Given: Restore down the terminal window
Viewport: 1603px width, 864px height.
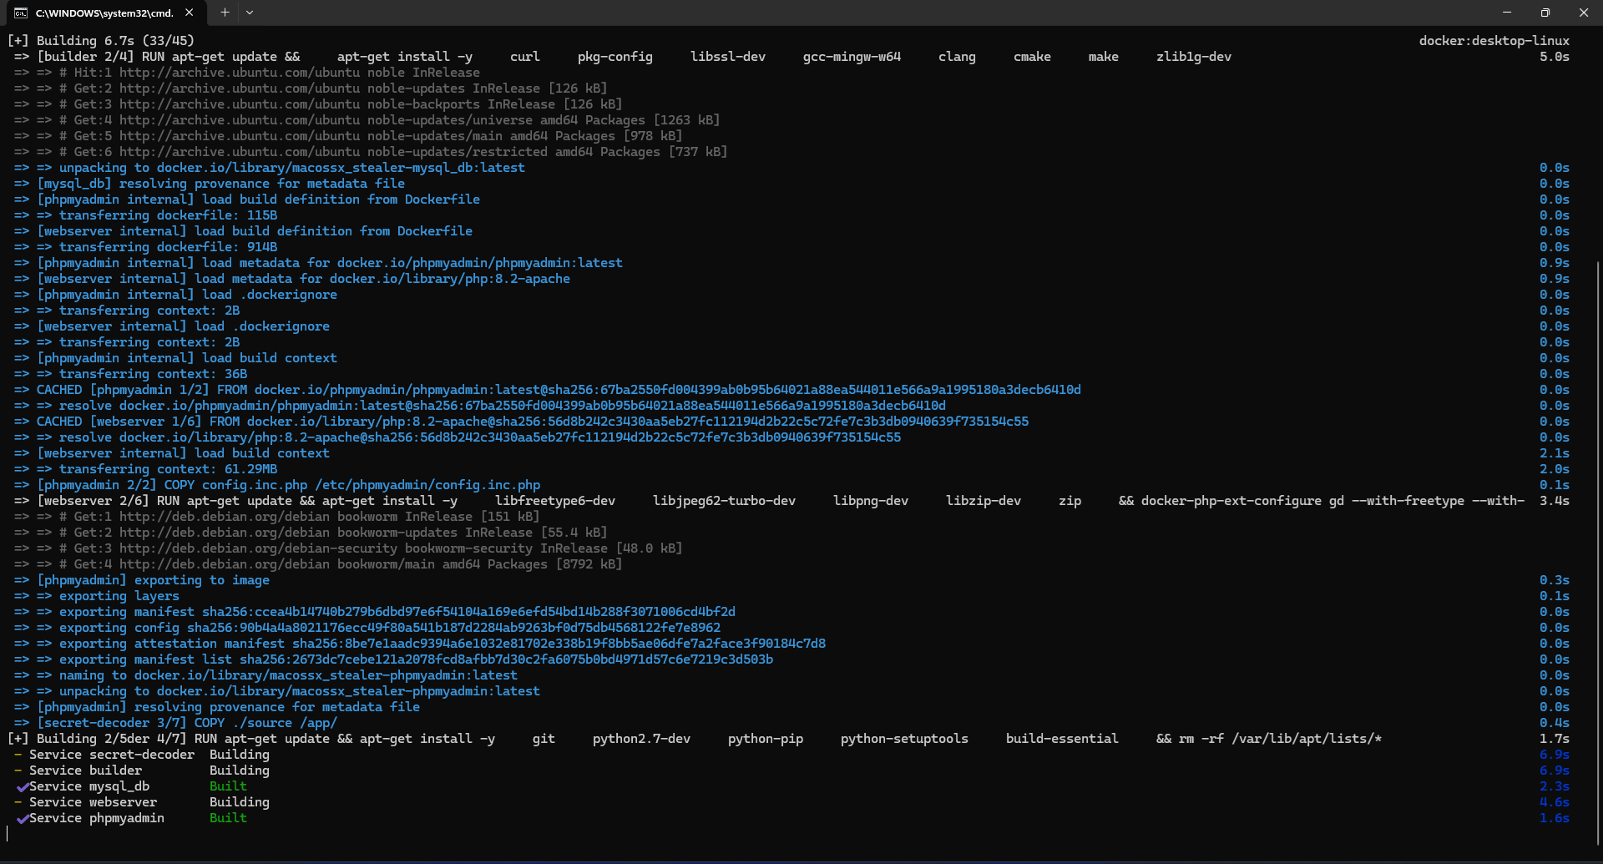Looking at the screenshot, I should [1545, 13].
